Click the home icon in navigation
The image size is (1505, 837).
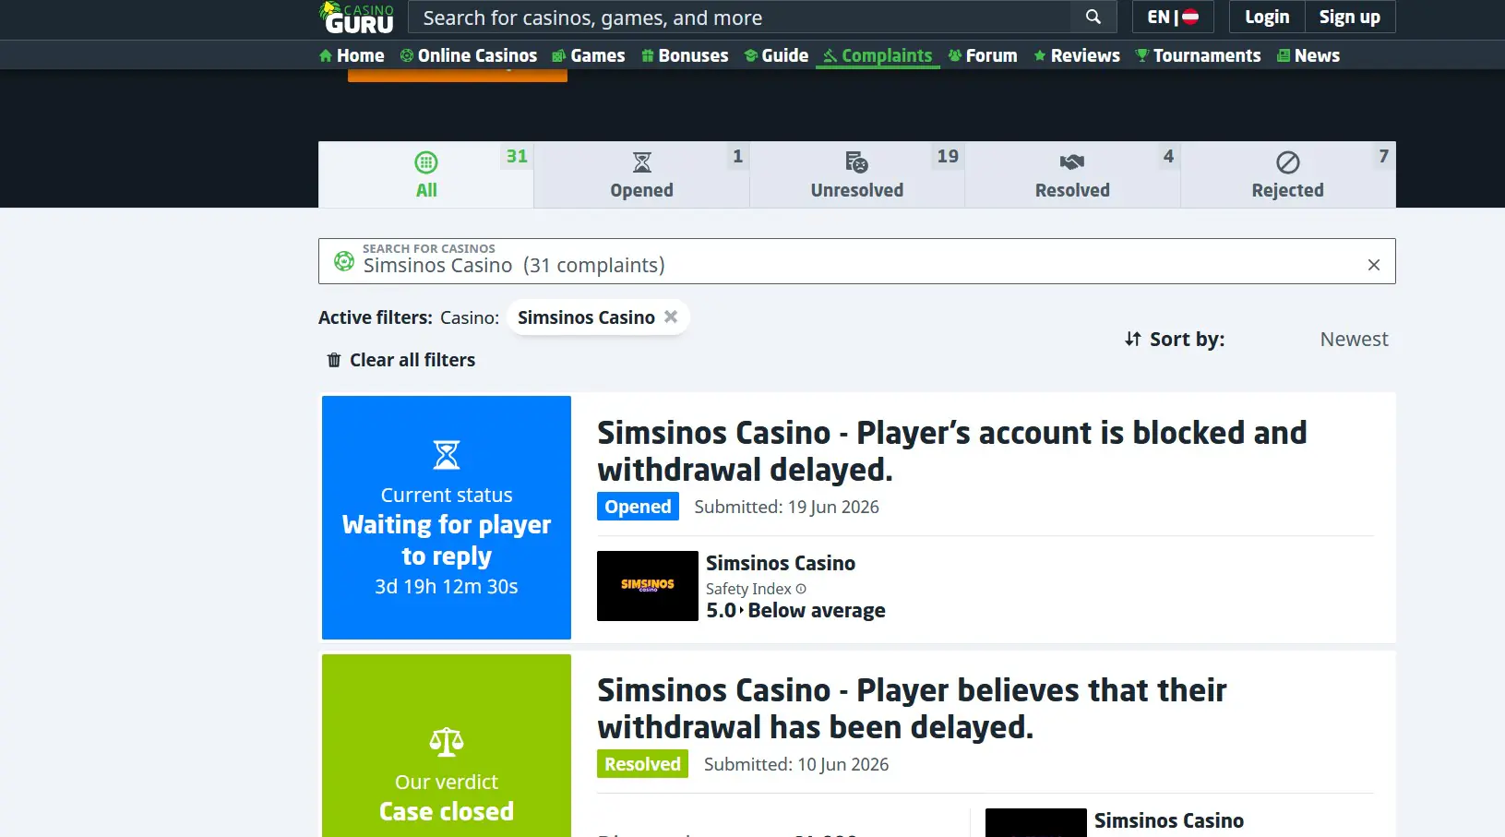point(326,56)
